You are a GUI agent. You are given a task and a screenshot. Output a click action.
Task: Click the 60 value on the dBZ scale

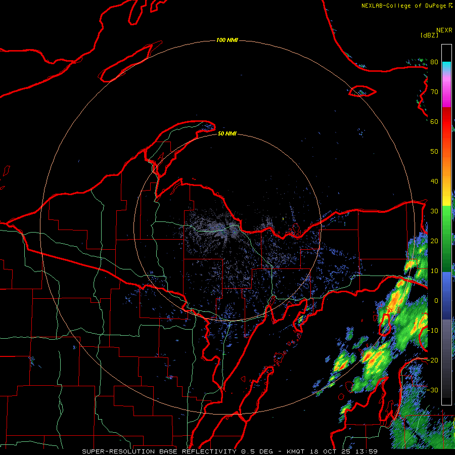click(x=434, y=122)
